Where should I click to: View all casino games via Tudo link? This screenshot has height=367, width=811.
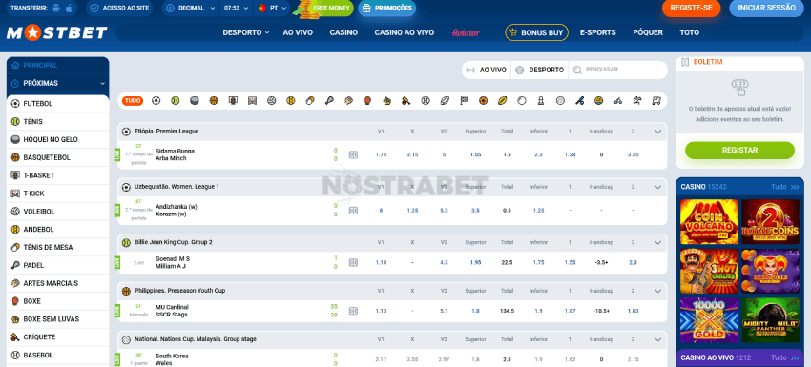click(784, 187)
